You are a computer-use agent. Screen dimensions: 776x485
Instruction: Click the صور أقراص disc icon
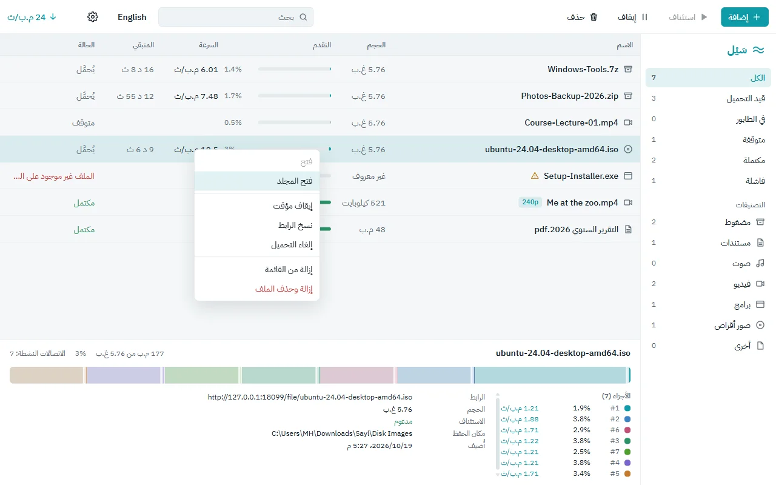click(x=760, y=325)
